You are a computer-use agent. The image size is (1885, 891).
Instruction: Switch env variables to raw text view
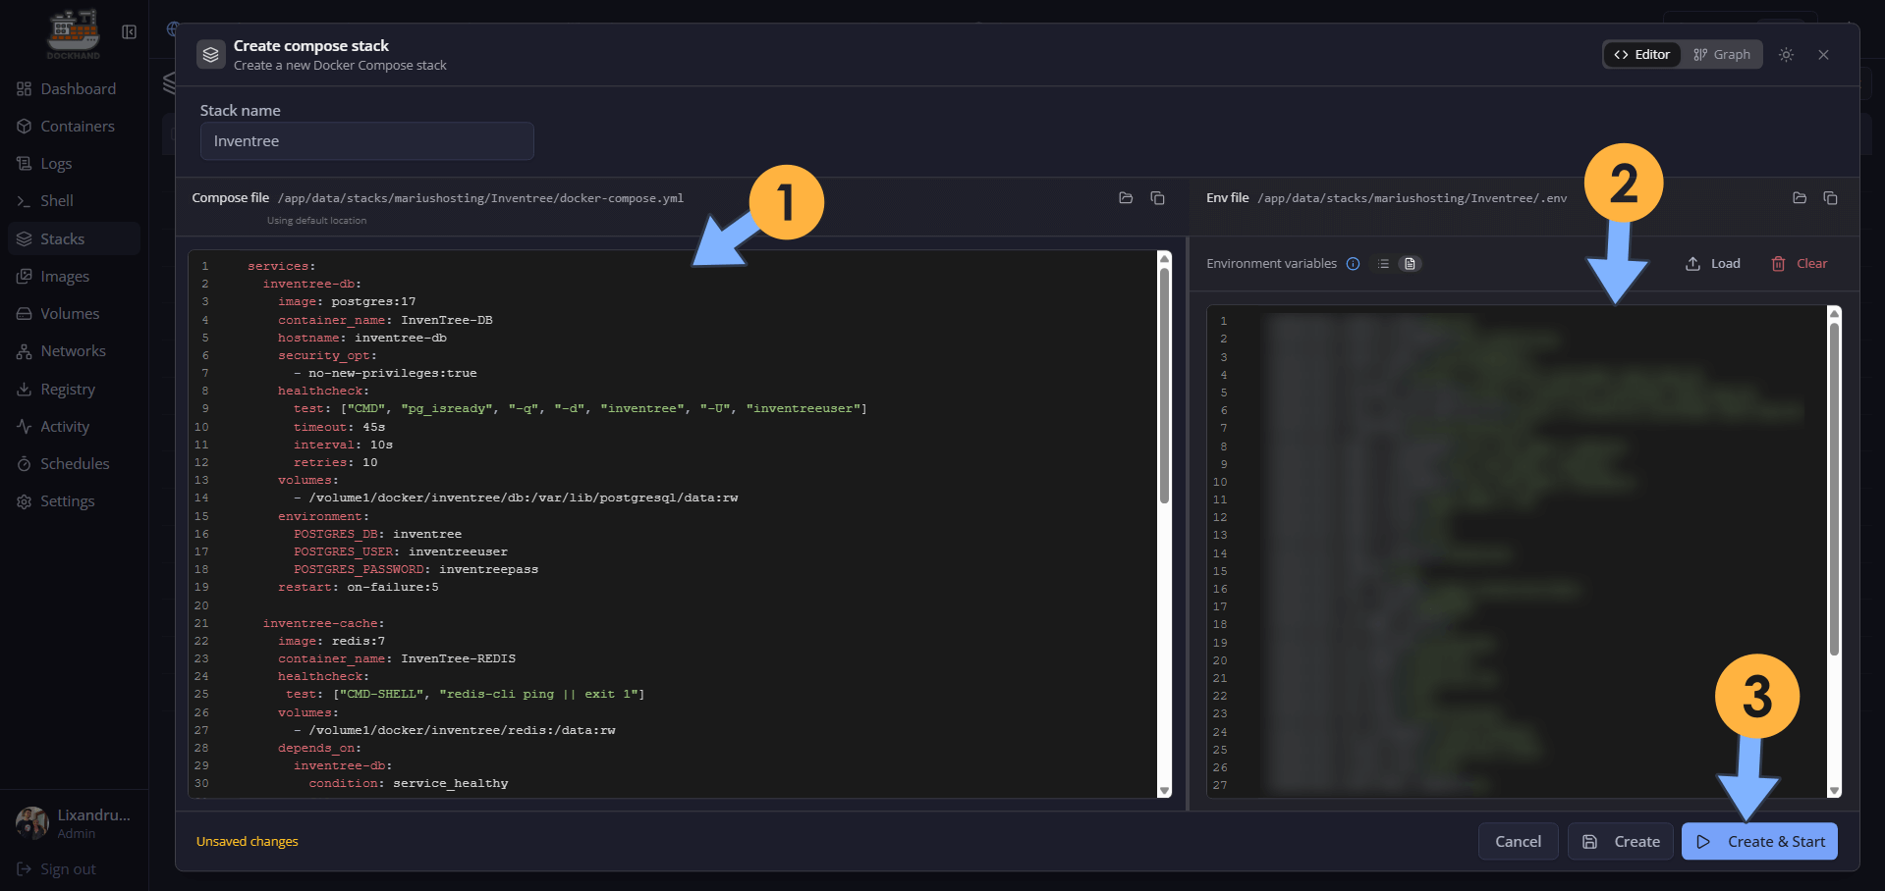click(1410, 264)
